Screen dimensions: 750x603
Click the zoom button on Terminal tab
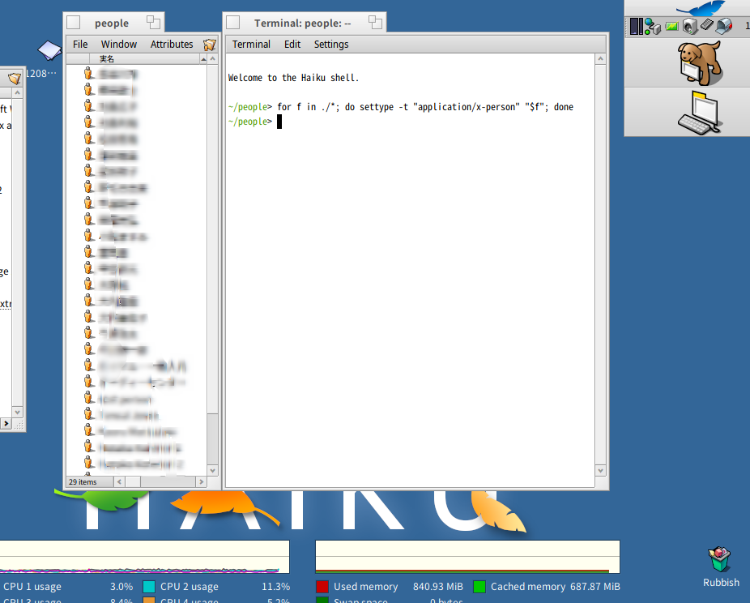pyautogui.click(x=375, y=23)
